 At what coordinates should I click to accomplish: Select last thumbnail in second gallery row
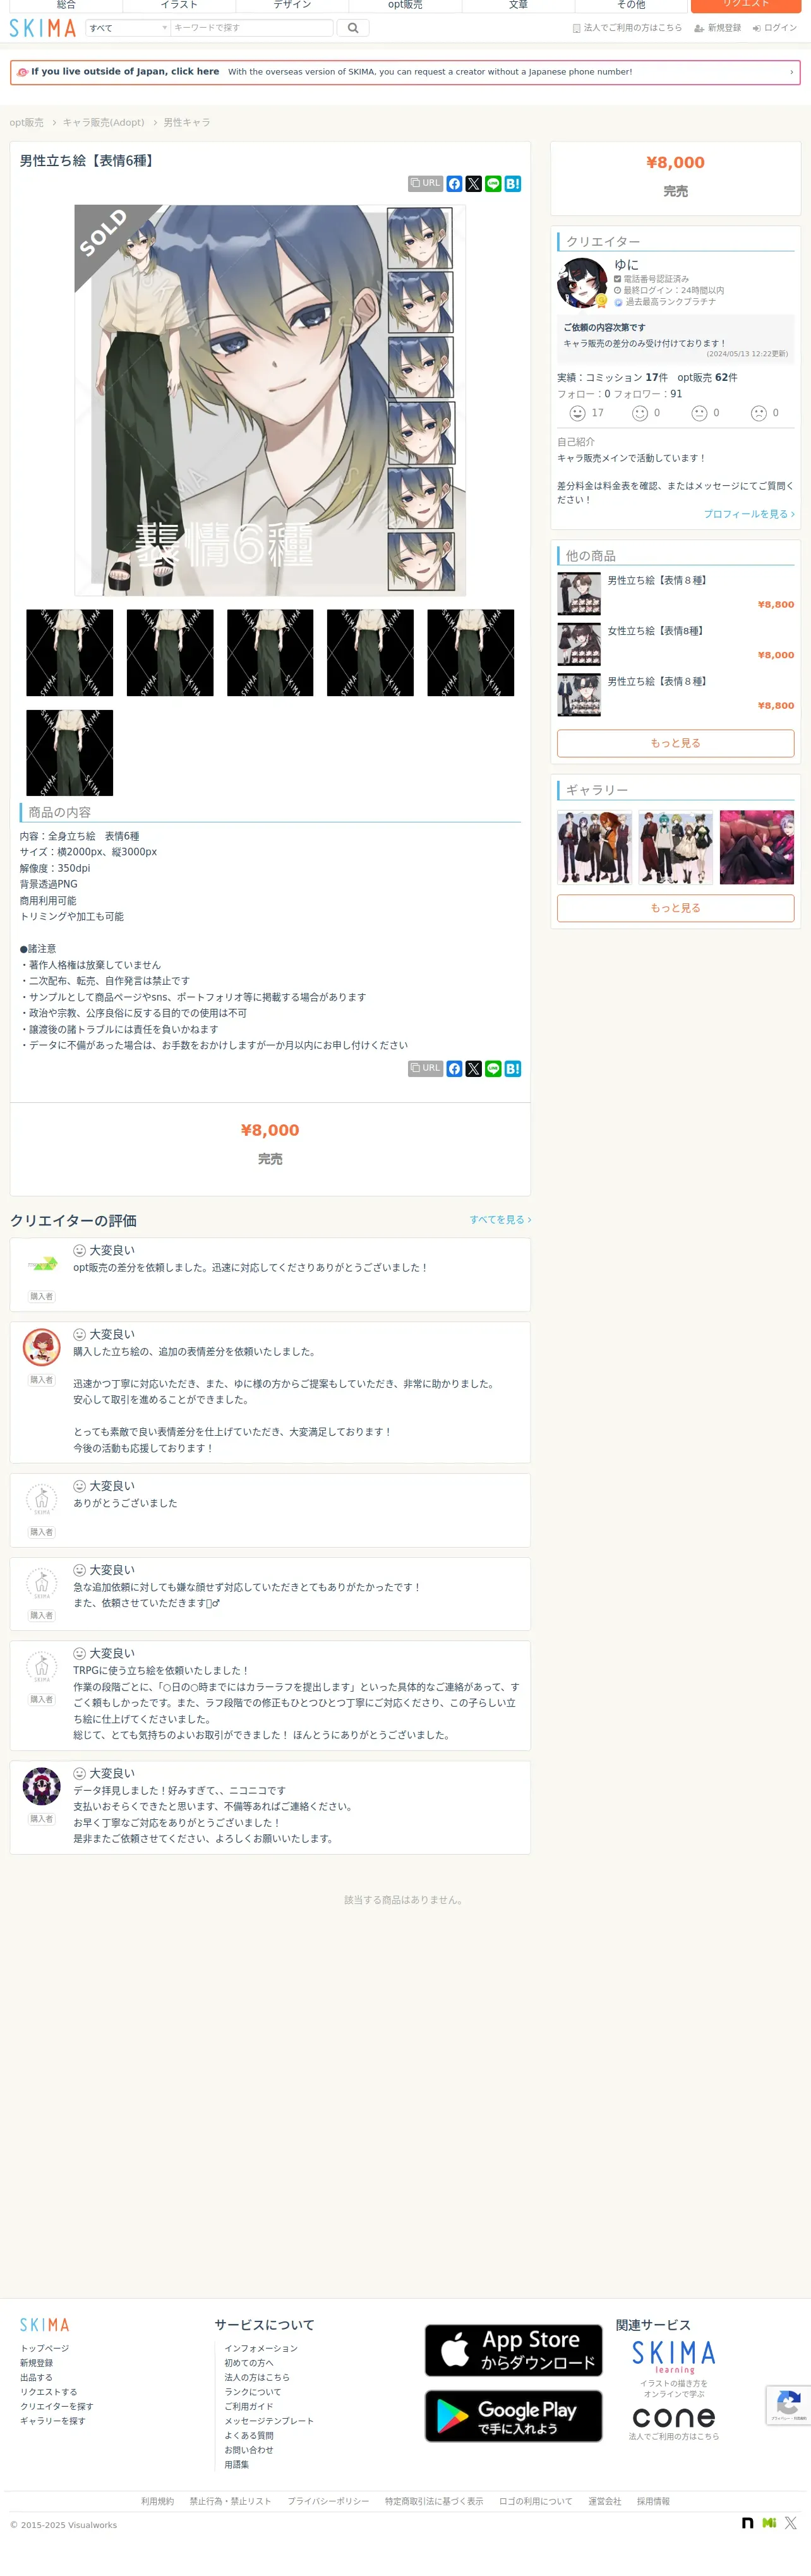pos(70,753)
